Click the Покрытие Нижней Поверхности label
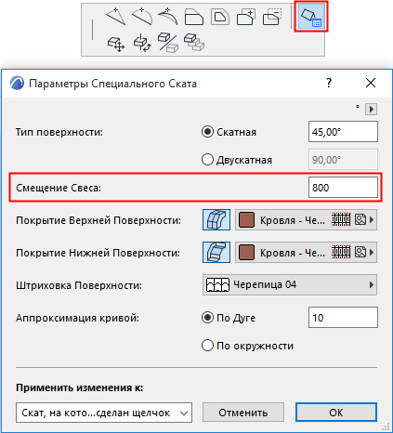 [98, 253]
